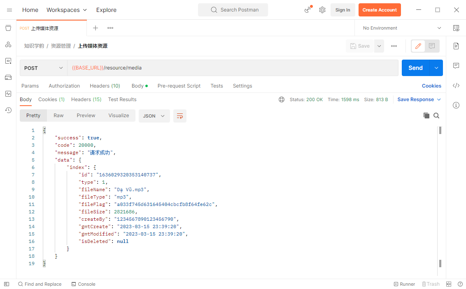Open the Monitors panel in the sidebar
Viewport: 466px width, 289px height.
[8, 94]
